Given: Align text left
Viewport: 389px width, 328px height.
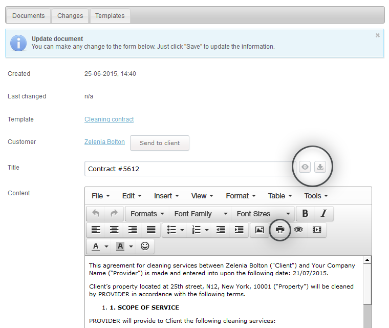Looking at the screenshot, I should coord(96,230).
